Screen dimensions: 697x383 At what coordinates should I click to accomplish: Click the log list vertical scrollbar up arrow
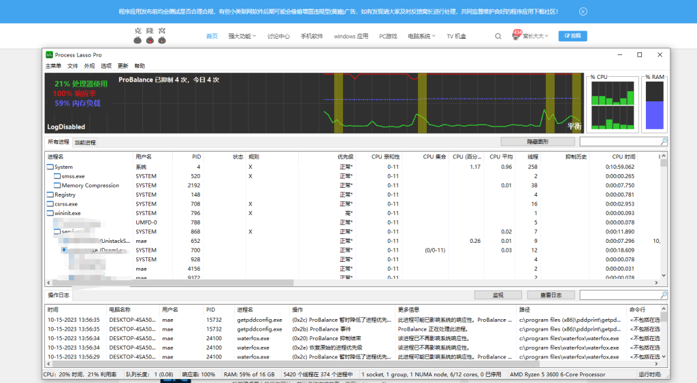[x=663, y=308]
